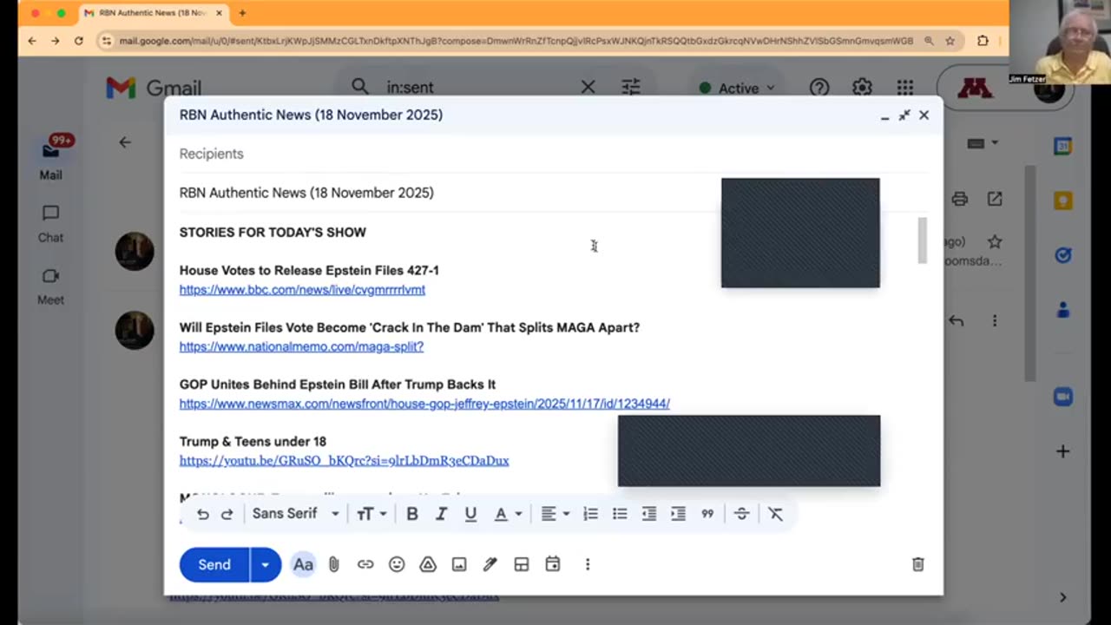
Task: Click the Redo icon in formatting toolbar
Action: 227,514
